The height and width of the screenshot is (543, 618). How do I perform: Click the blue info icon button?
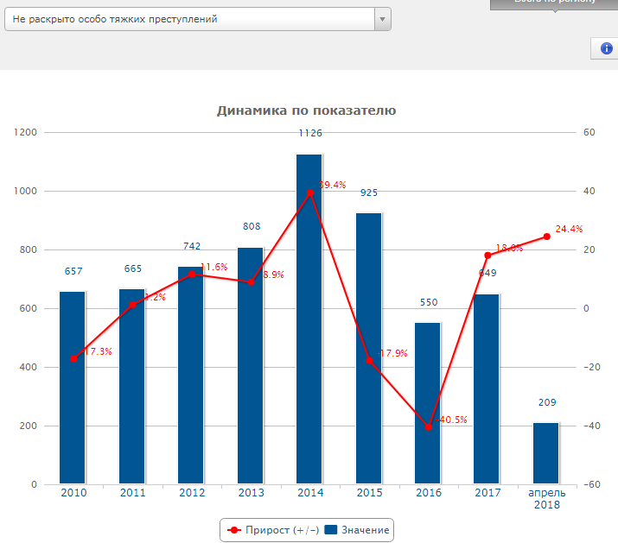(606, 48)
